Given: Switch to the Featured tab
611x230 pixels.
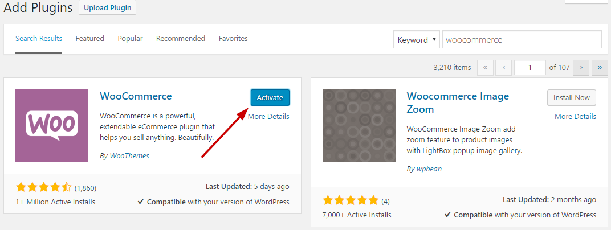Looking at the screenshot, I should [89, 39].
